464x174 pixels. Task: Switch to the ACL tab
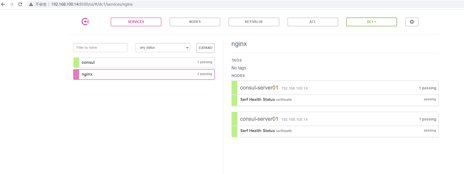[313, 22]
